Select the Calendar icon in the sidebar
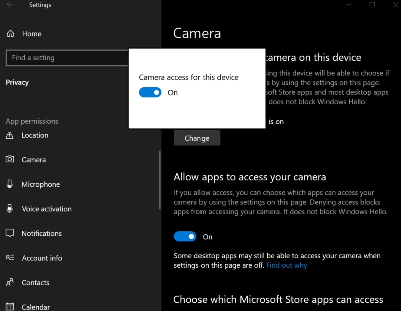The width and height of the screenshot is (401, 311). click(x=9, y=305)
